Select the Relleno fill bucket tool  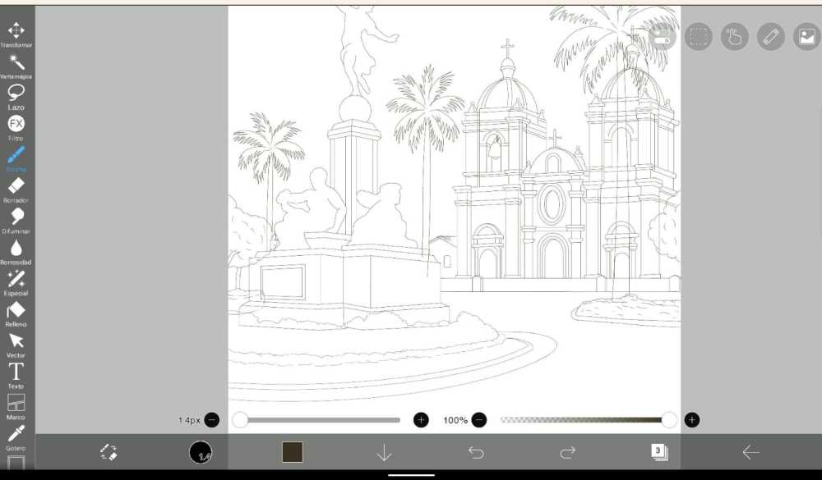coord(16,313)
